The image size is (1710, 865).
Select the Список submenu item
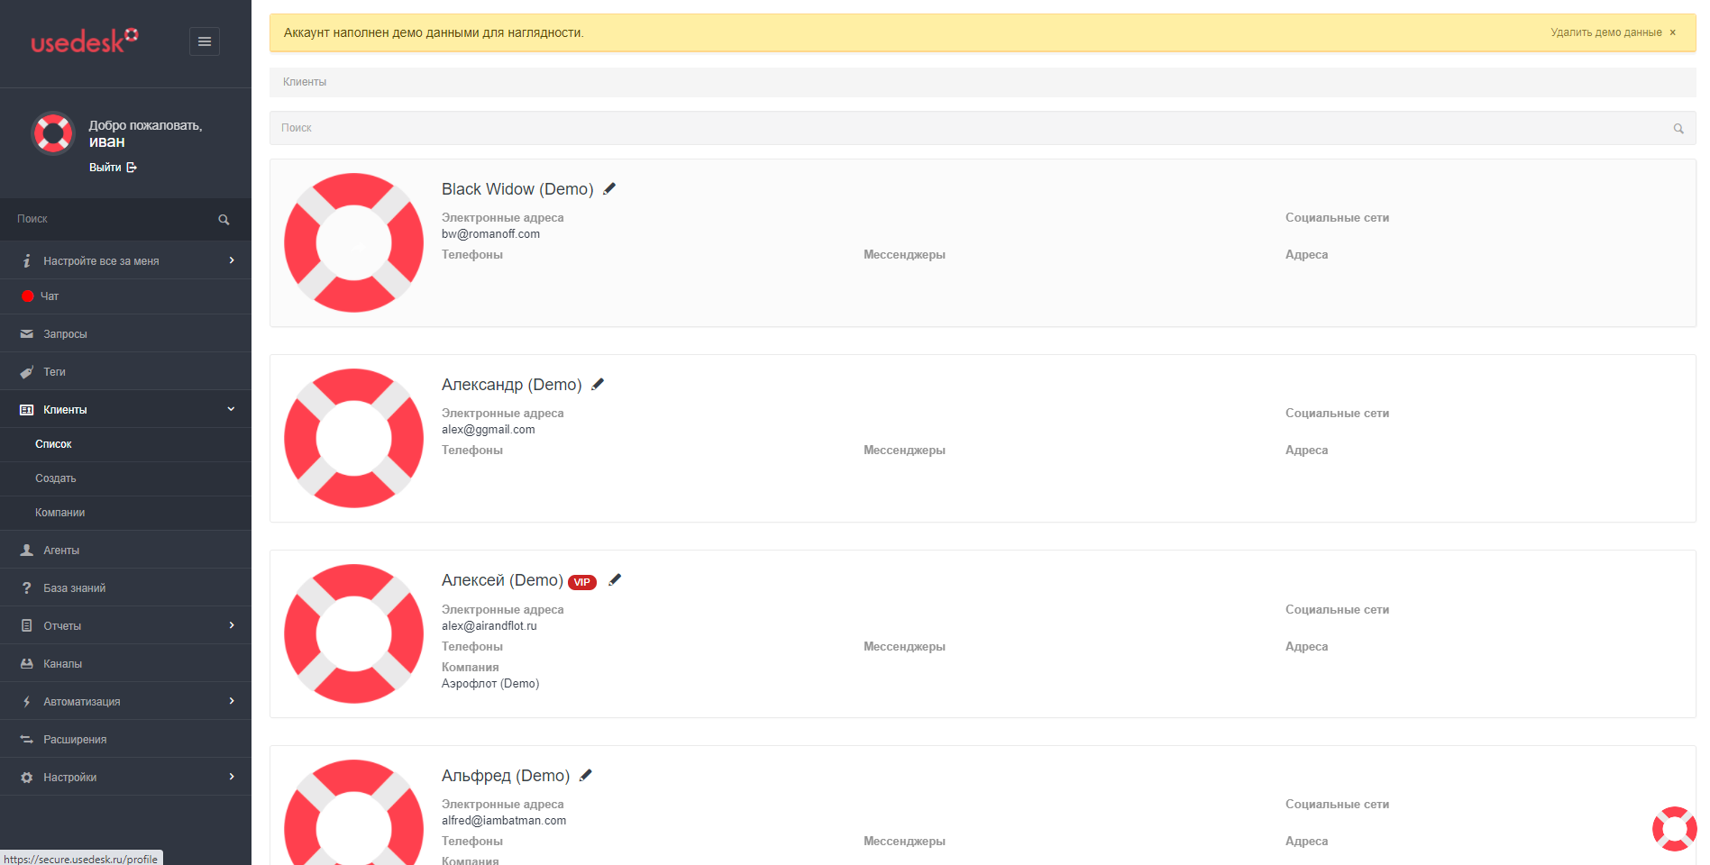click(x=125, y=444)
